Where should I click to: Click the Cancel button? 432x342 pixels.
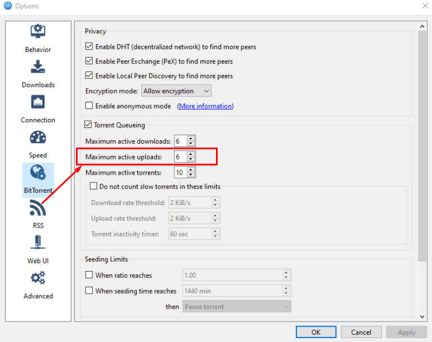click(x=361, y=332)
